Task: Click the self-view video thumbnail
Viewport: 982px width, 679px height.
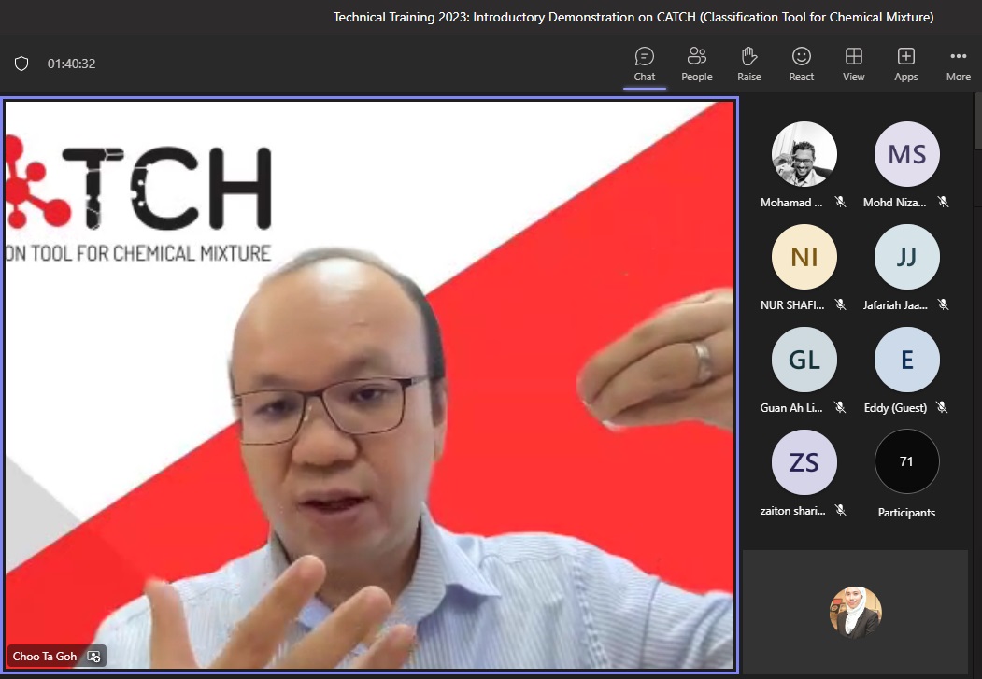Action: [855, 612]
